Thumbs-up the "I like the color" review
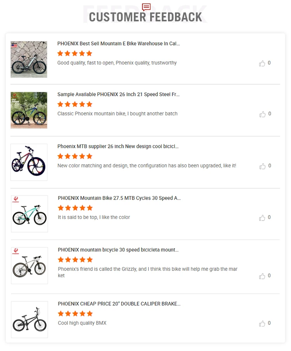Image resolution: width=291 pixels, height=351 pixels. tap(262, 218)
